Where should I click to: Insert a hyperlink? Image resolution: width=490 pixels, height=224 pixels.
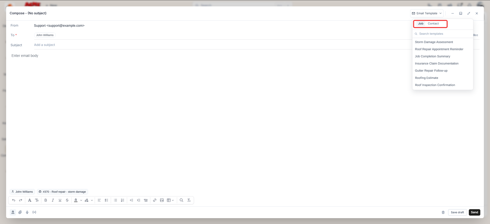pos(155,200)
